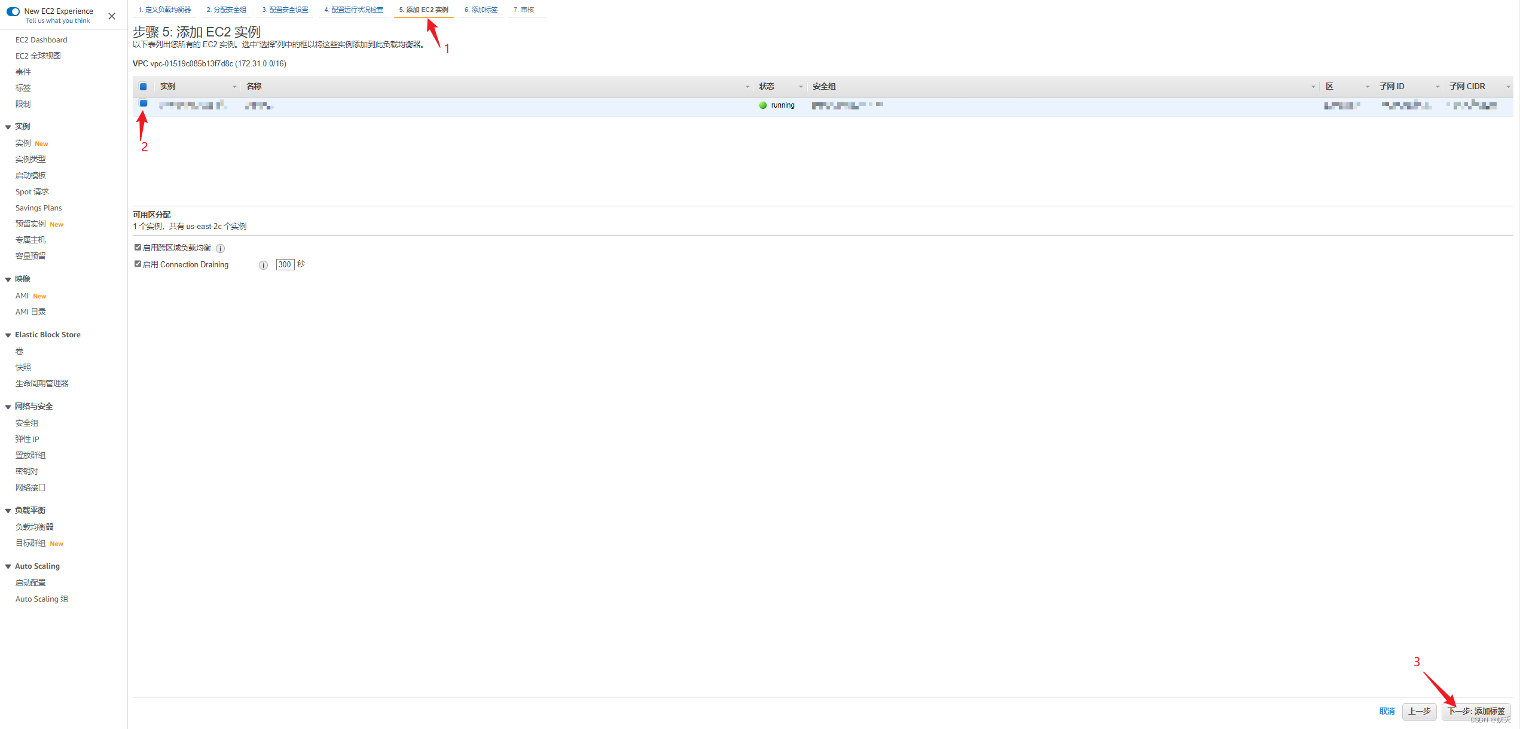The height and width of the screenshot is (729, 1520).
Task: Close the New EC2 Experience banner
Action: (112, 16)
